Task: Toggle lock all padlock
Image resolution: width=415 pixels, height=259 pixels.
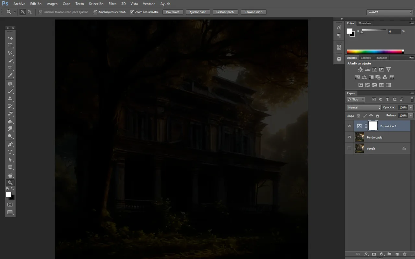Action: pyautogui.click(x=377, y=116)
